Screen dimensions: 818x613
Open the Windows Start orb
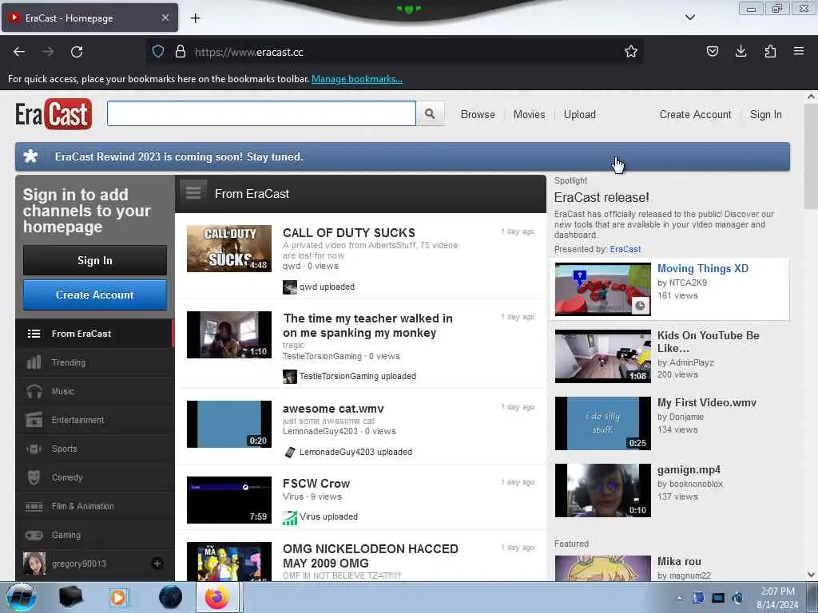(22, 597)
